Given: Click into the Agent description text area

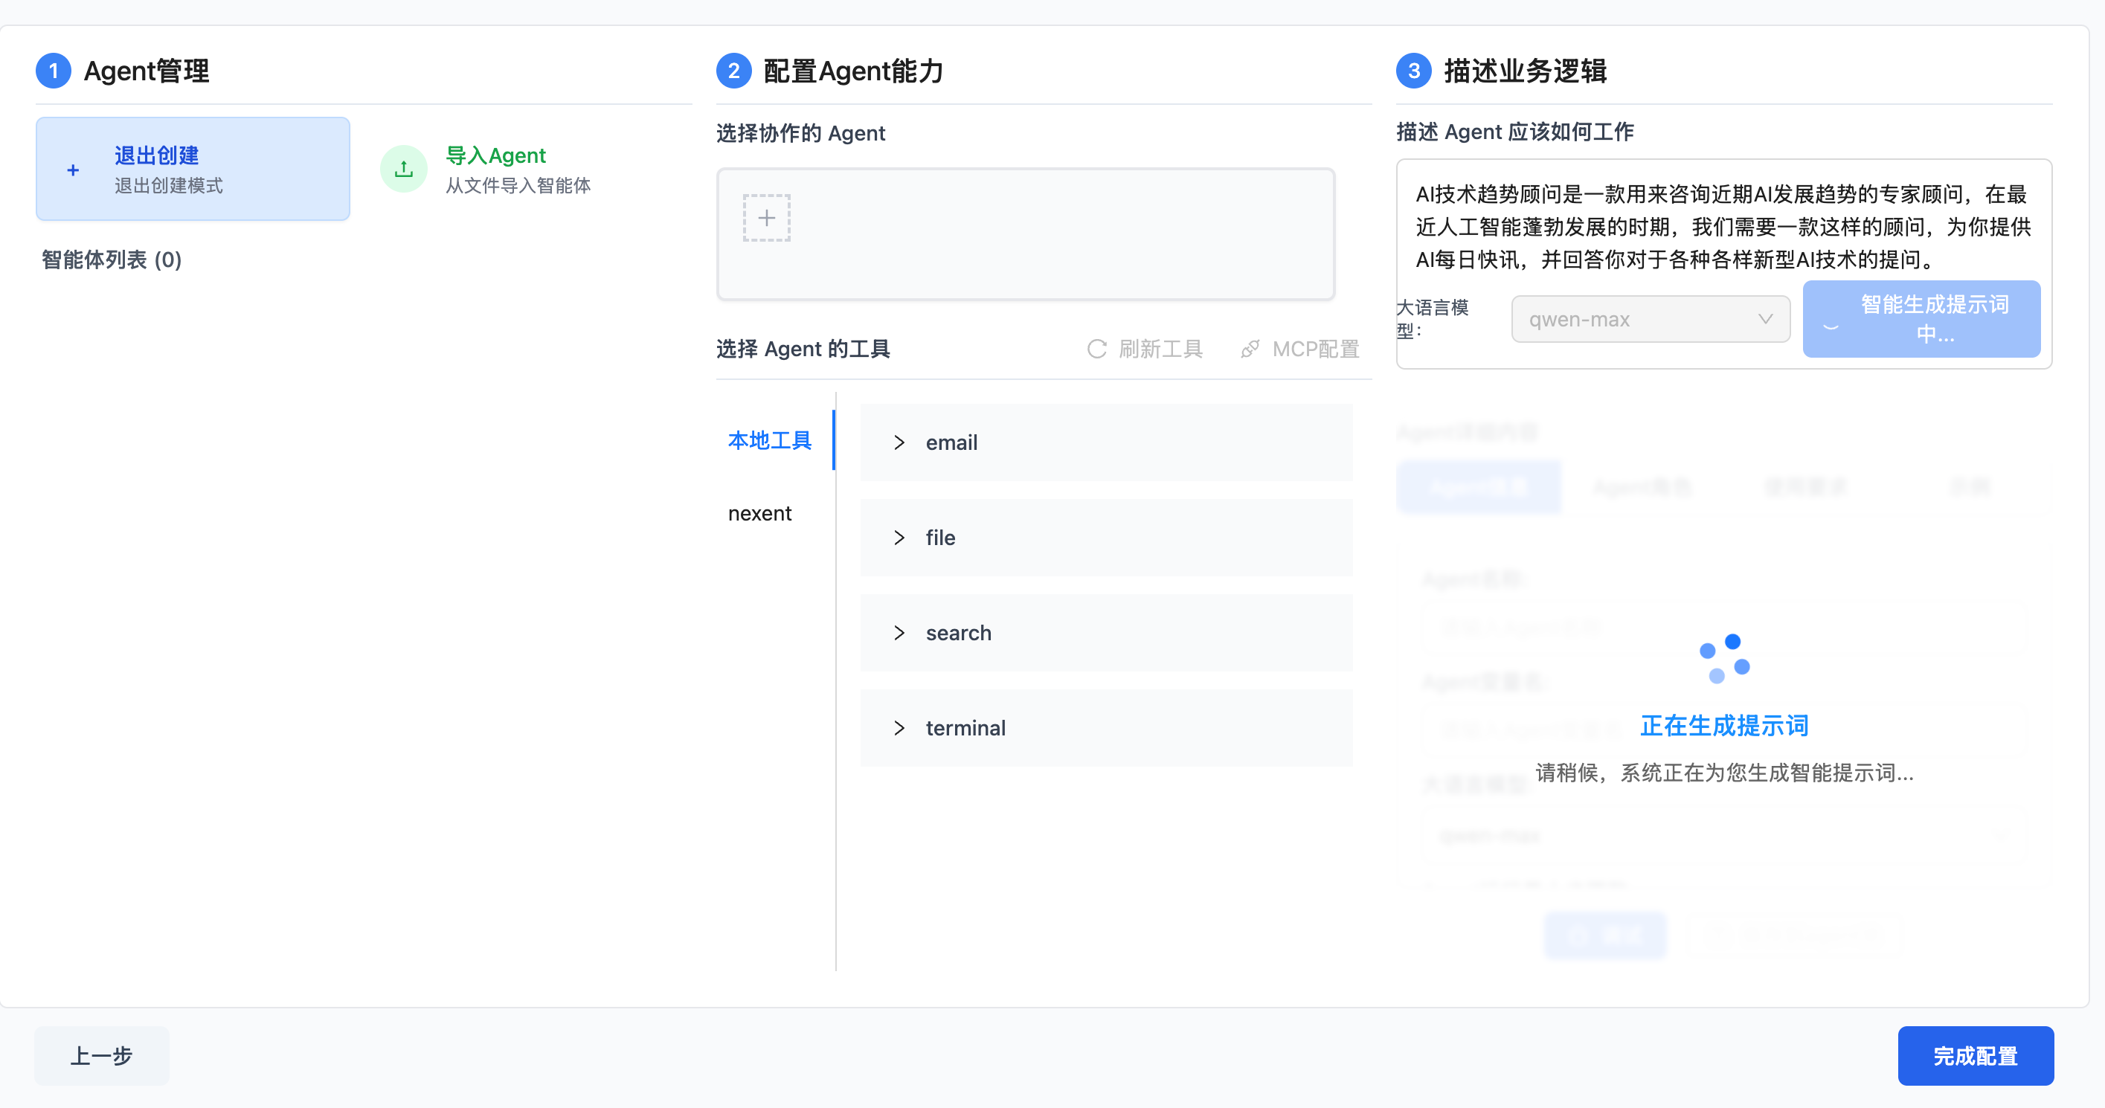Looking at the screenshot, I should click(x=1723, y=226).
